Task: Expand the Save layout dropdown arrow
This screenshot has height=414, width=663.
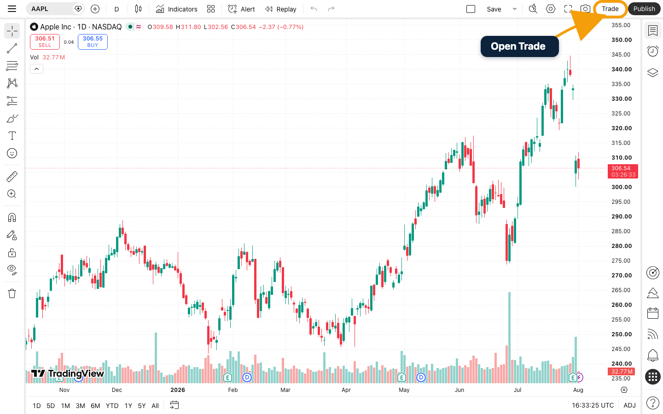Action: click(515, 9)
